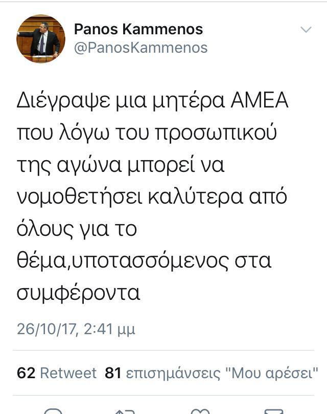Open the Panos Kammenos display name

click(x=138, y=29)
